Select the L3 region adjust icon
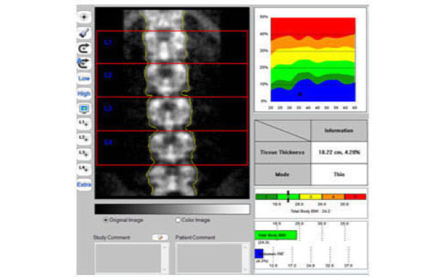443x277 pixels. point(84,154)
